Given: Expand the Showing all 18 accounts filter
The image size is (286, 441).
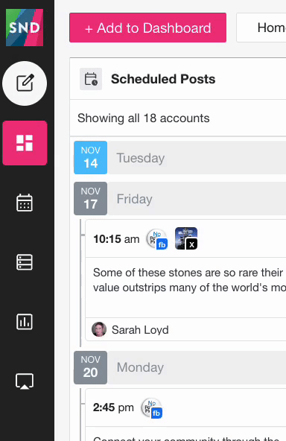Looking at the screenshot, I should (x=144, y=118).
